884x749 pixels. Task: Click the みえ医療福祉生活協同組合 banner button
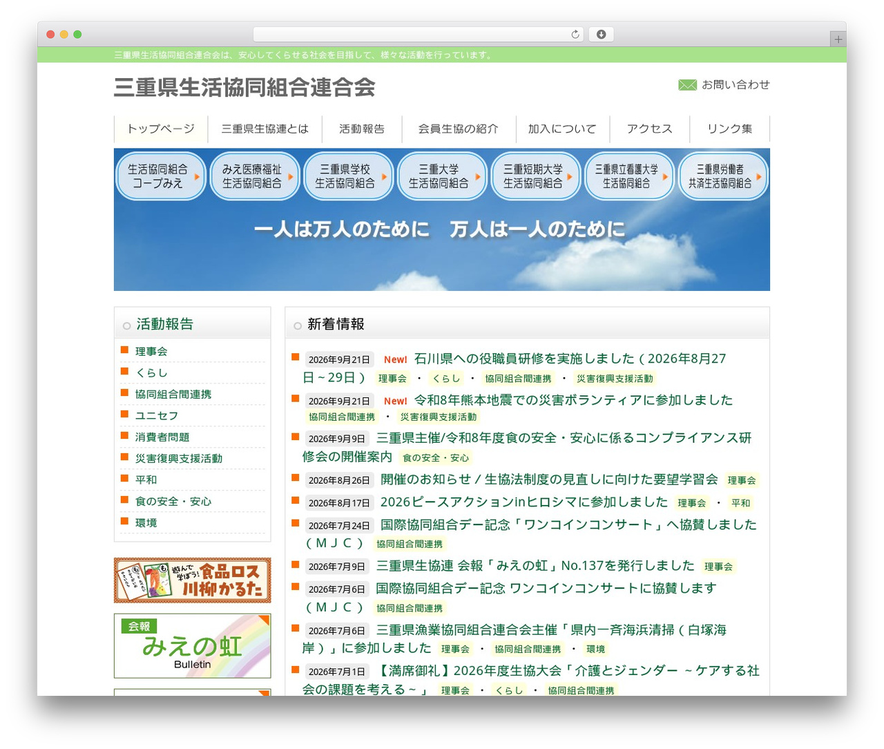[x=255, y=176]
